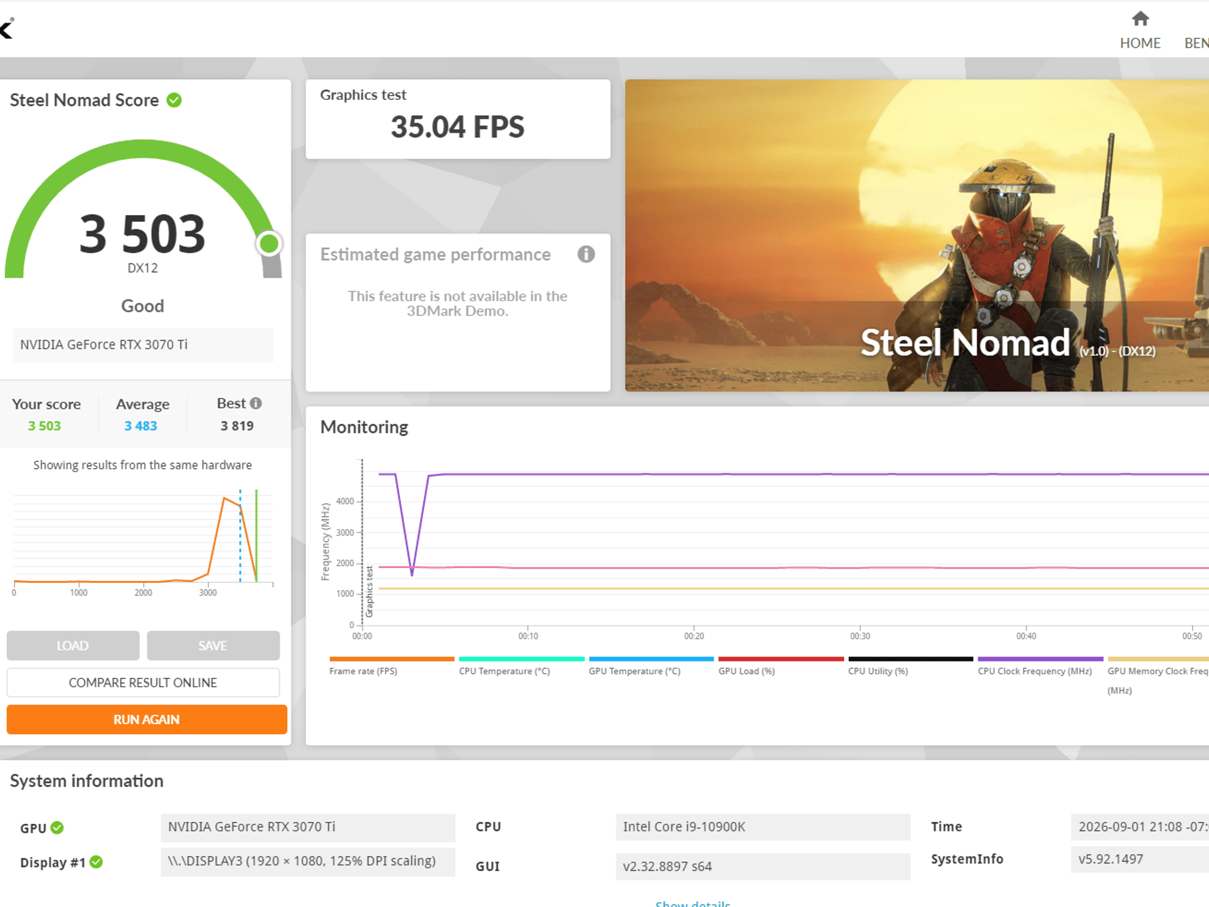
Task: Click the Average score 3 483 value
Action: [x=140, y=426]
